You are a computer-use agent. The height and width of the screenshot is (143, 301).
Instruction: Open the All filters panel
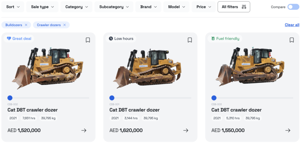click(x=234, y=7)
